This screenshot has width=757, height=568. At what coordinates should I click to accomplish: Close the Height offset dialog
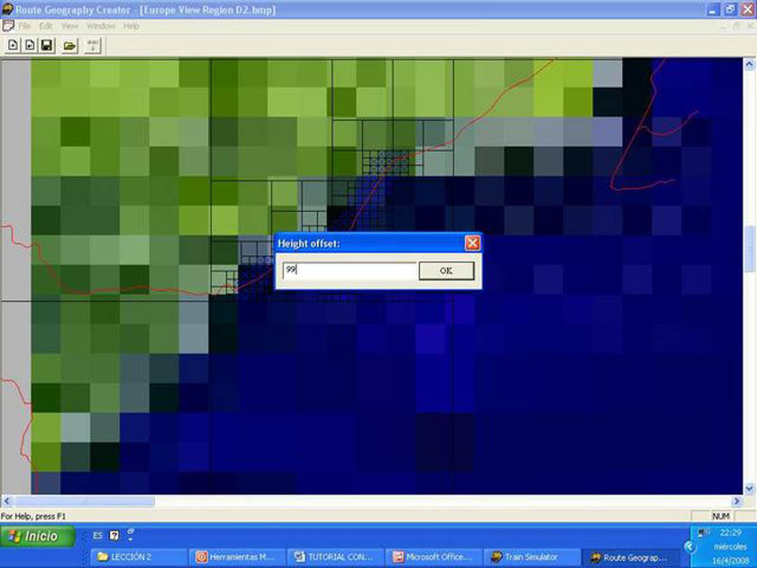pyautogui.click(x=471, y=243)
